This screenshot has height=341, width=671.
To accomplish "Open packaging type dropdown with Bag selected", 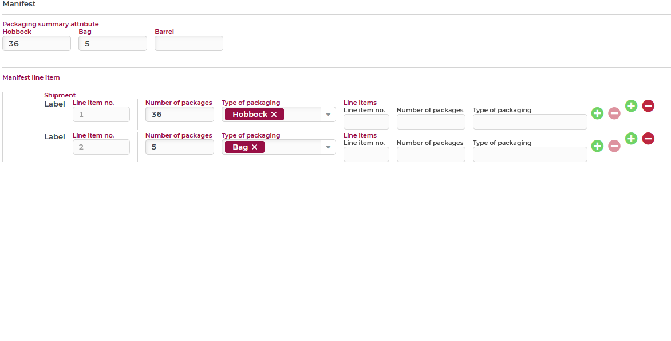I will tap(328, 147).
